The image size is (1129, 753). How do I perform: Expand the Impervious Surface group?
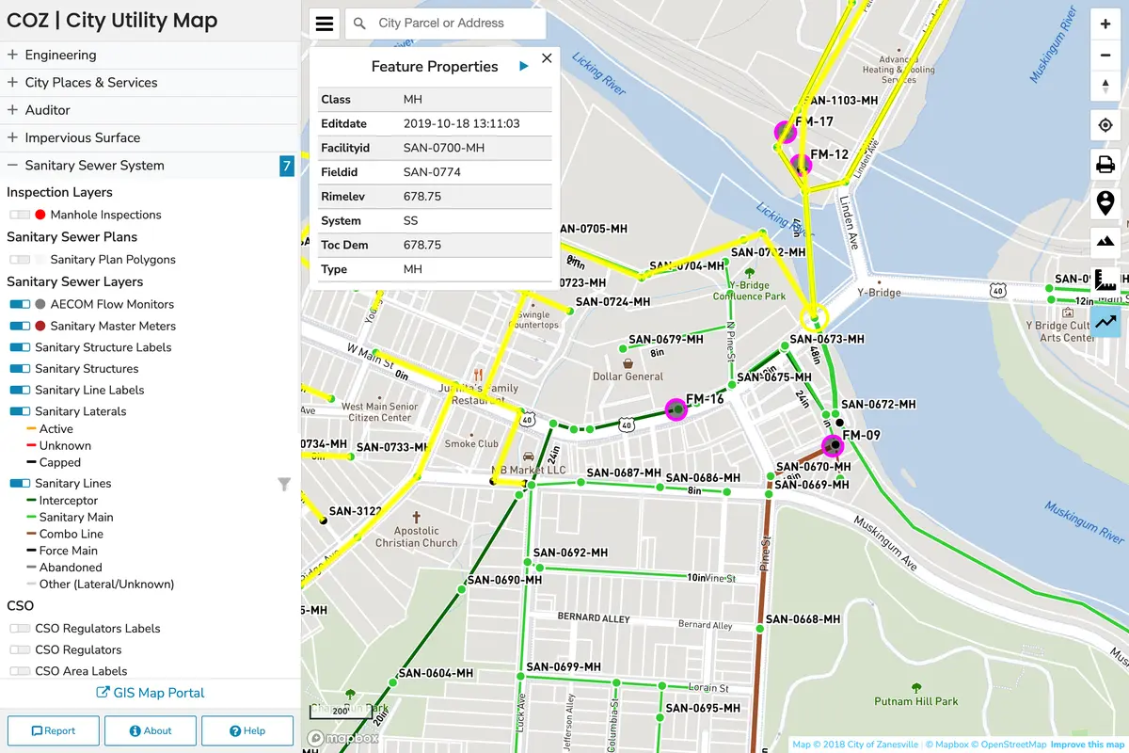[x=13, y=137]
